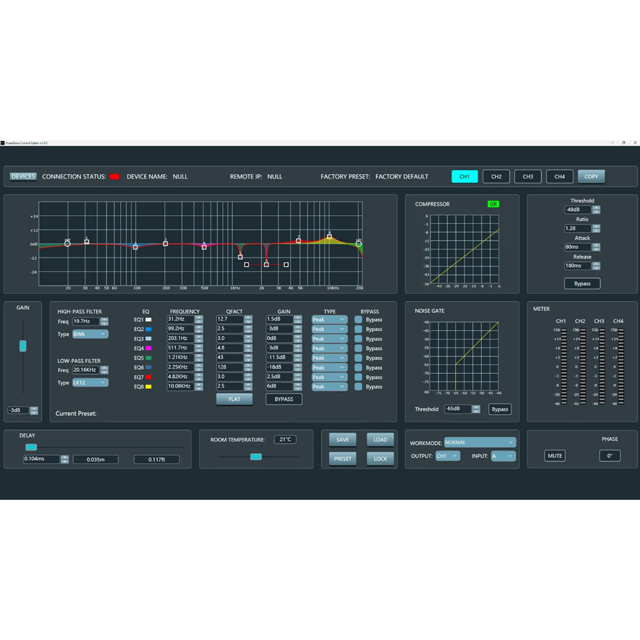Click the EQ4 magenta color swatch

pyautogui.click(x=148, y=348)
